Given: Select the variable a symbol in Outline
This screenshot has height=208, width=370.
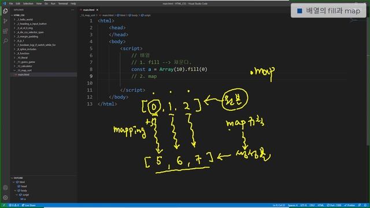Looking at the screenshot, I should (x=23, y=199).
